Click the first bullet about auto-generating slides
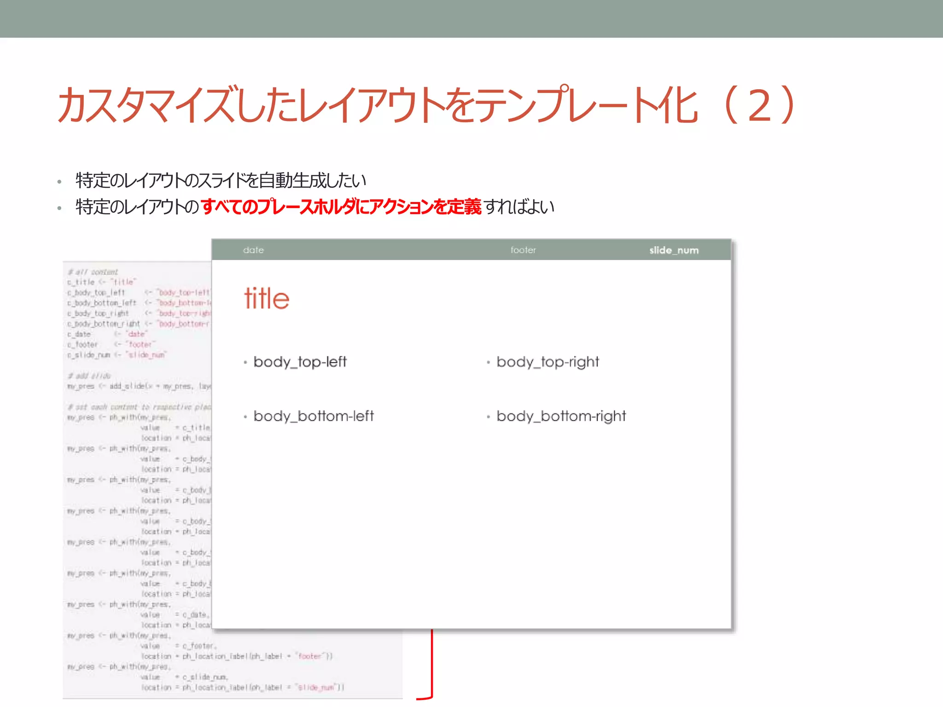The image size is (943, 707). 221,180
